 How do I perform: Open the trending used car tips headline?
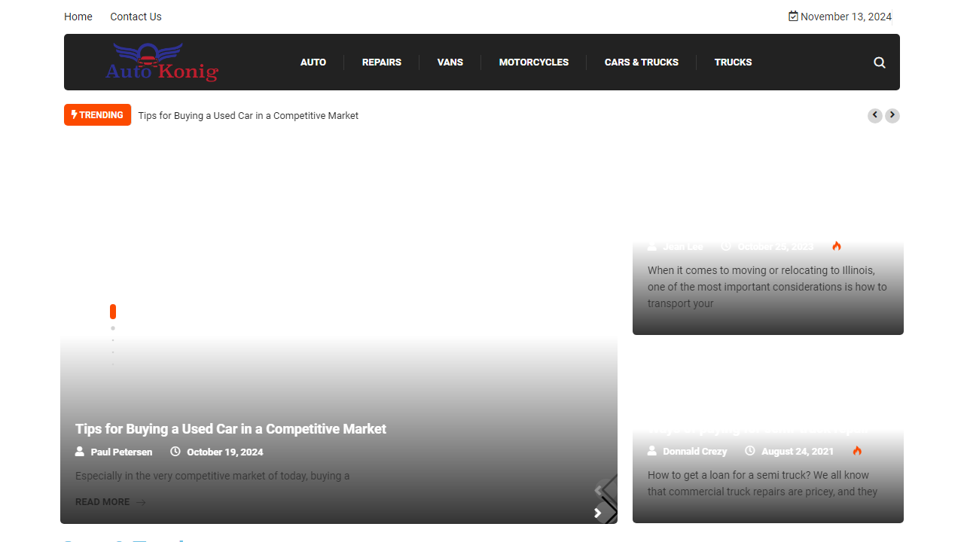point(249,116)
